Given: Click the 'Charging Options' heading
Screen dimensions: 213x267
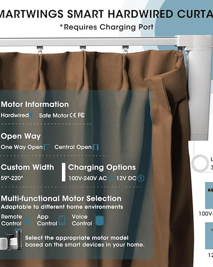Looking at the screenshot, I should [x=102, y=168].
